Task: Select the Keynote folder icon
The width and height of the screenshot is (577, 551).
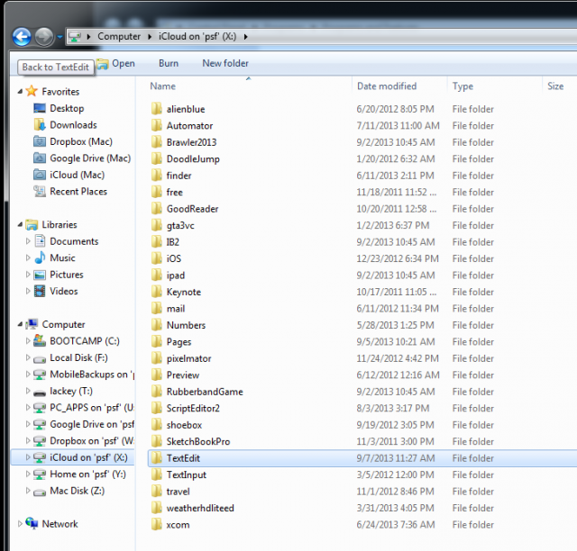Action: click(156, 292)
